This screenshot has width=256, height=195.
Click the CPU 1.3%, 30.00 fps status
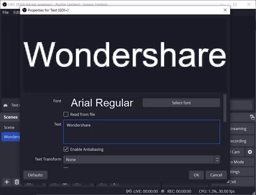(x=216, y=191)
